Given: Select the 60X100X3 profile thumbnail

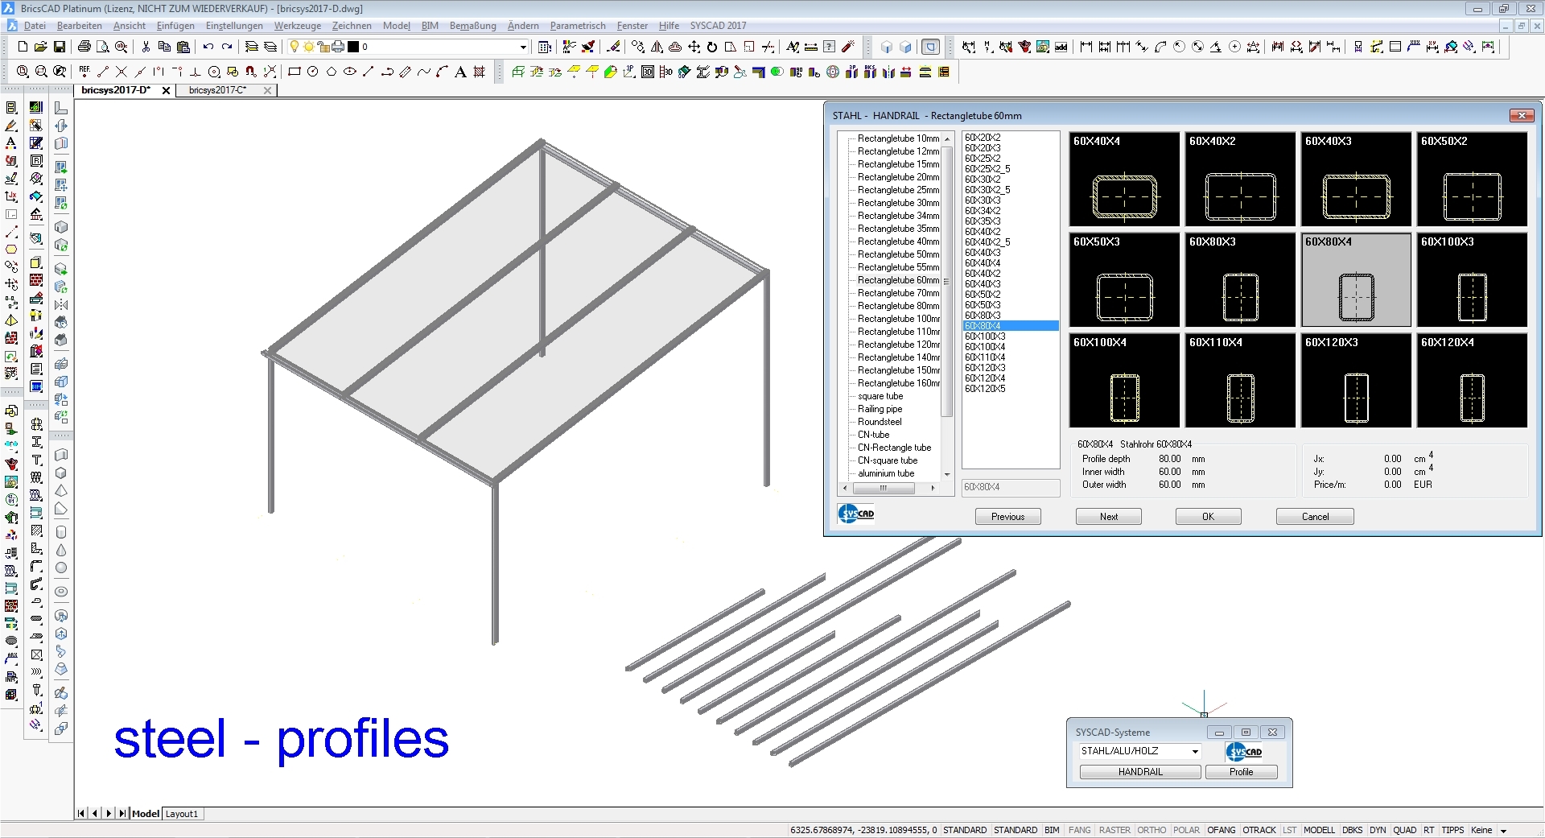Looking at the screenshot, I should (x=1472, y=279).
